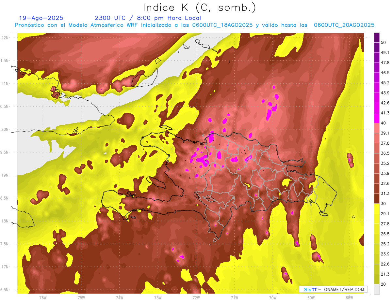The image size is (392, 302).
Task: Click the '0600UTC_18AGO2025' initialization timestamp
Action: (x=222, y=25)
